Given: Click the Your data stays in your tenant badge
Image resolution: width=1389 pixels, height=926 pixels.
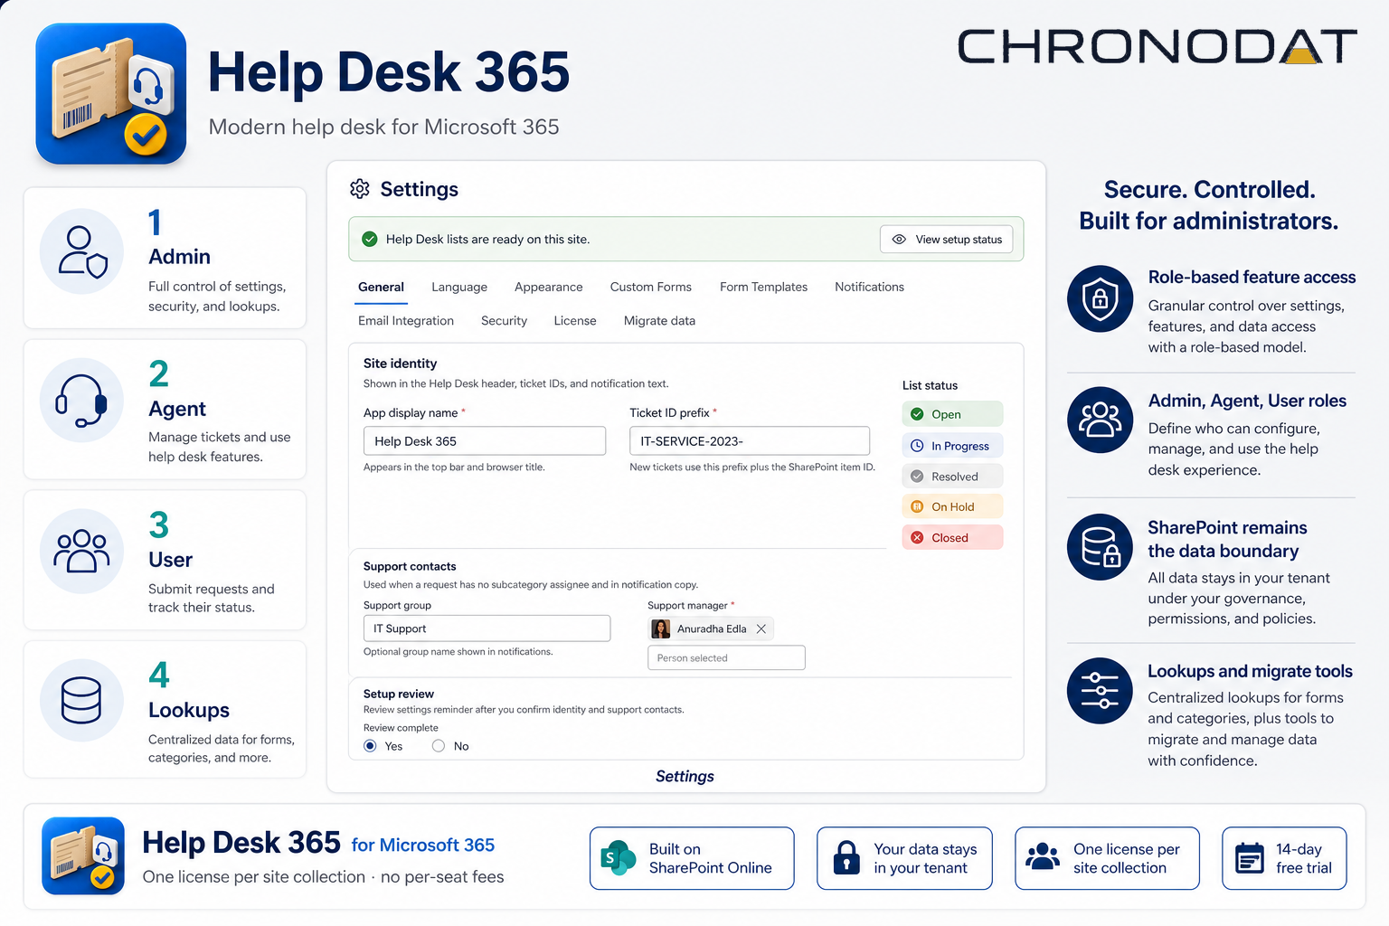Looking at the screenshot, I should coord(904,858).
